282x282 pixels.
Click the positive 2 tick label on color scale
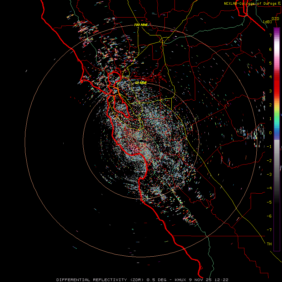[270, 105]
